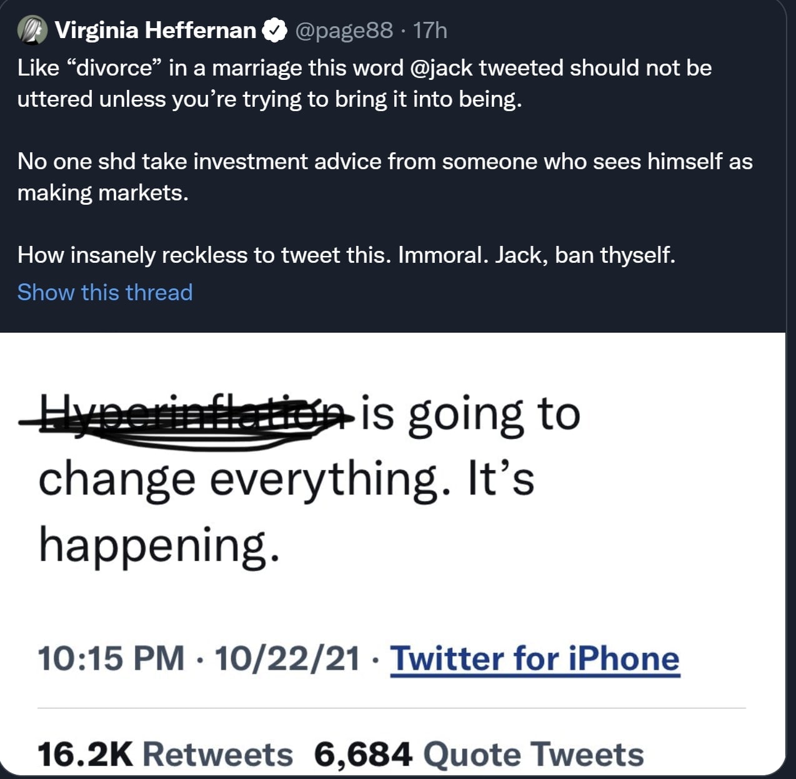
Task: Click the 10:15 PM time in the screenshot
Action: coord(111,659)
